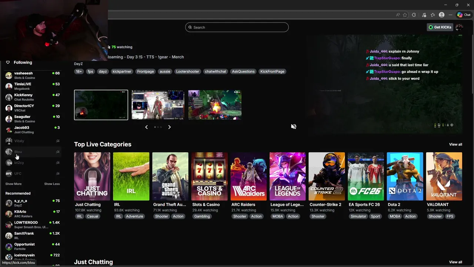
Task: Click the KickFrontPage tag
Action: tap(272, 71)
